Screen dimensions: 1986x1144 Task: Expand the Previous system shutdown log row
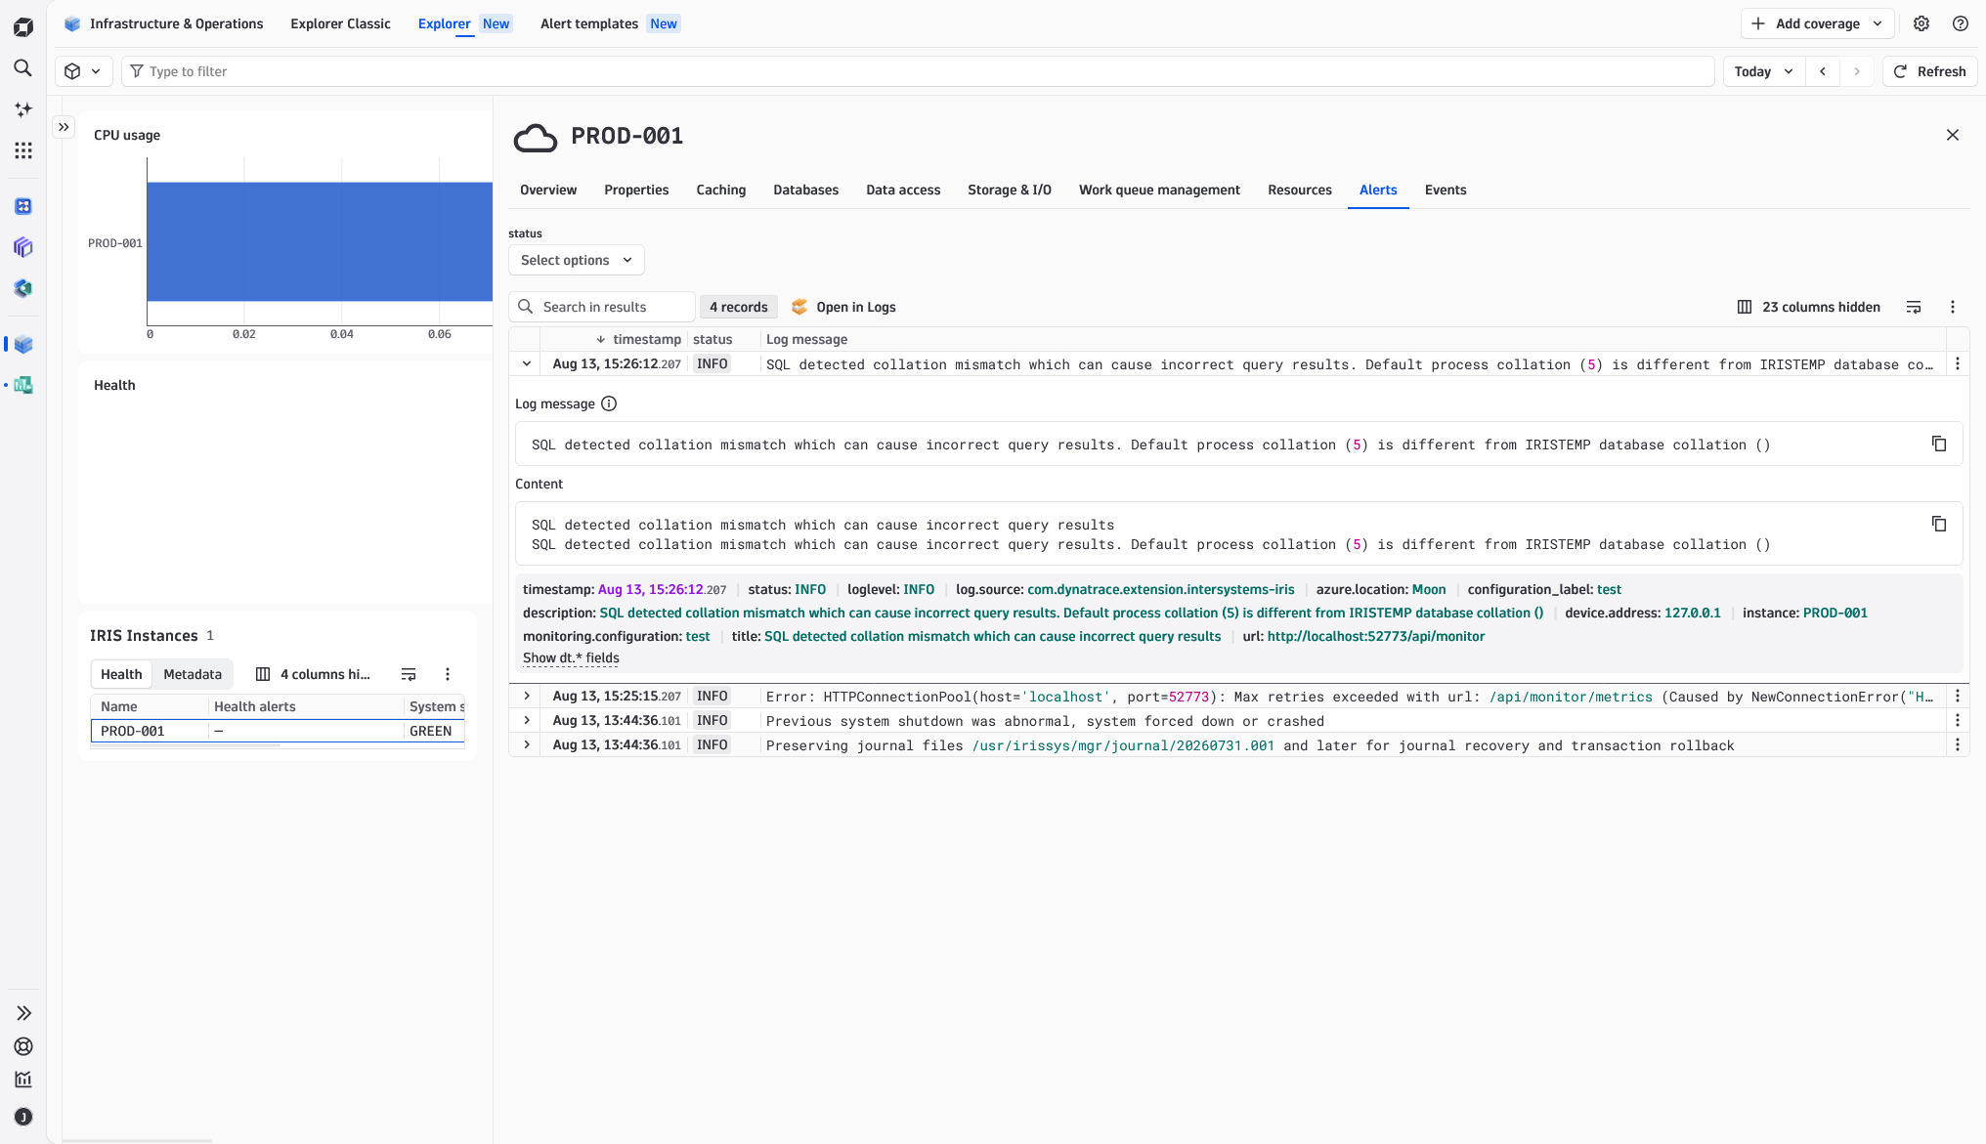[x=527, y=720]
